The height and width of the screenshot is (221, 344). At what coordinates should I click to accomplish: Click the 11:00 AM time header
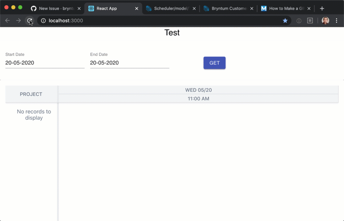click(x=198, y=99)
